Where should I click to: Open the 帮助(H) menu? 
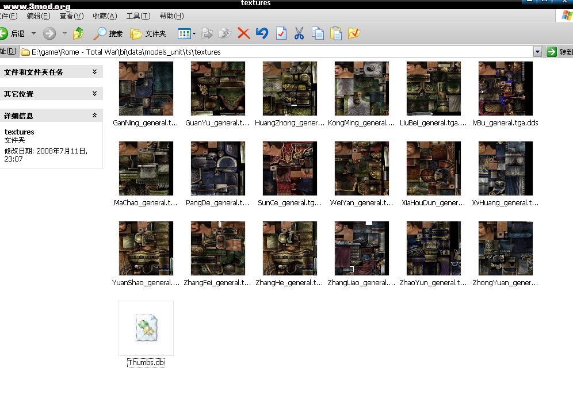pyautogui.click(x=171, y=16)
